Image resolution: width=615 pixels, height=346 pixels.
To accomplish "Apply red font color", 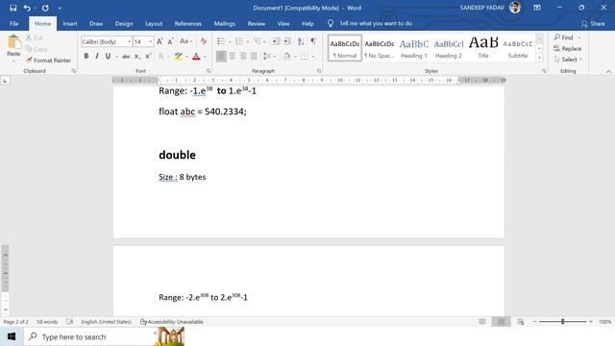I will pos(196,57).
